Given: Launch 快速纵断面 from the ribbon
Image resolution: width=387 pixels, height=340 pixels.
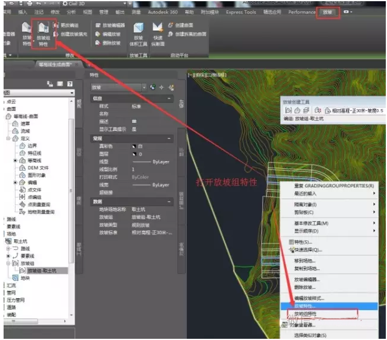Looking at the screenshot, I should tap(157, 34).
